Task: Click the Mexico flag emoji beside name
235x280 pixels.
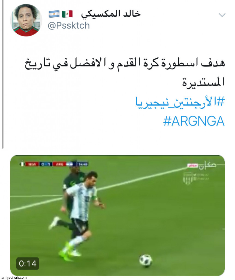Action: tap(67, 14)
